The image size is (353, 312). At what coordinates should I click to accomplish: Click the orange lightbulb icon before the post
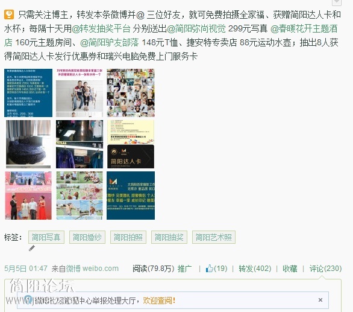tap(9, 14)
